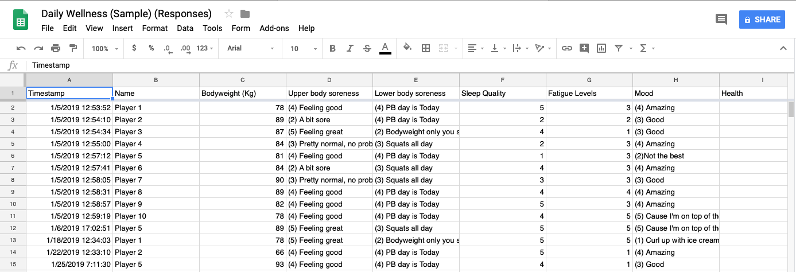Image resolution: width=796 pixels, height=272 pixels.
Task: Expand the font size 10 dropdown
Action: coord(303,49)
